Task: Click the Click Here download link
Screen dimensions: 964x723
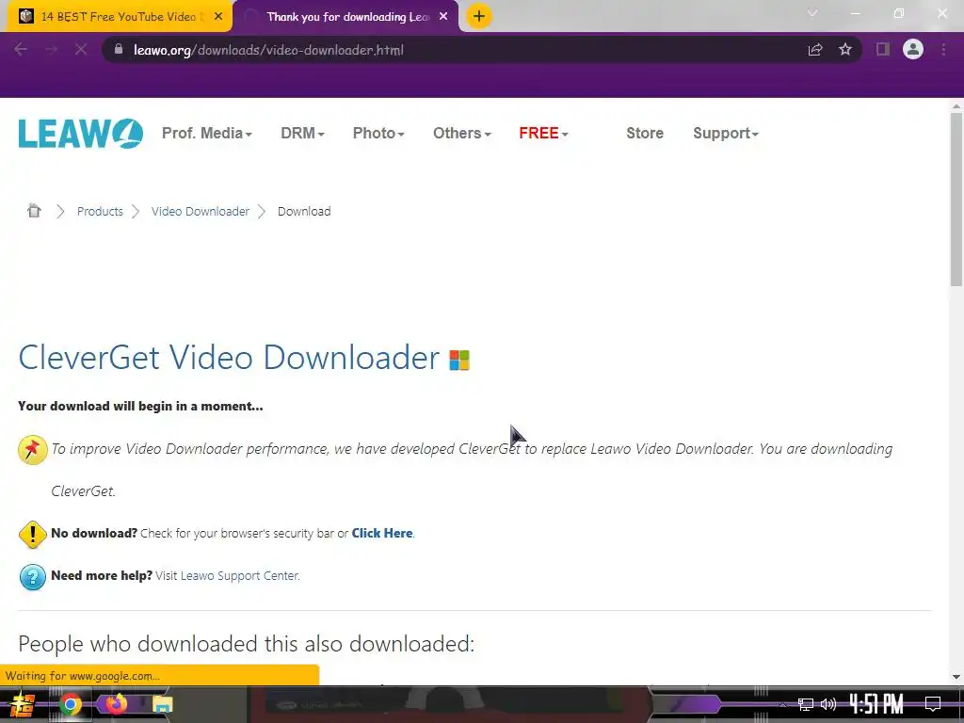Action: pos(382,534)
